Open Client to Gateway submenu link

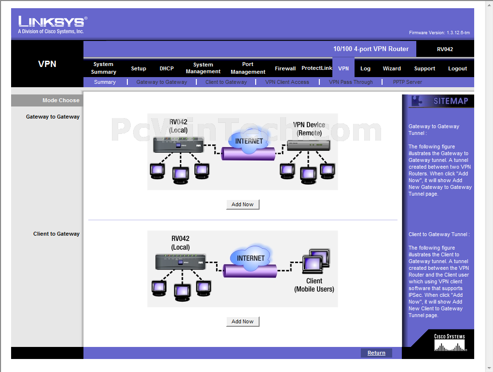226,82
